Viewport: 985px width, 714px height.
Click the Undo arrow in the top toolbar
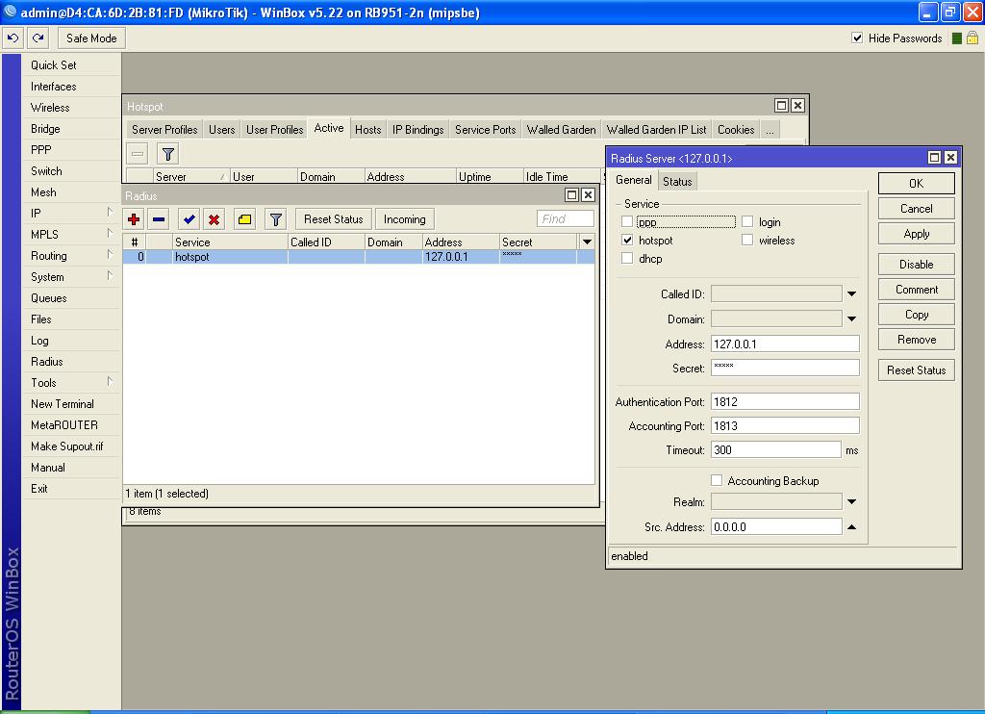point(13,38)
